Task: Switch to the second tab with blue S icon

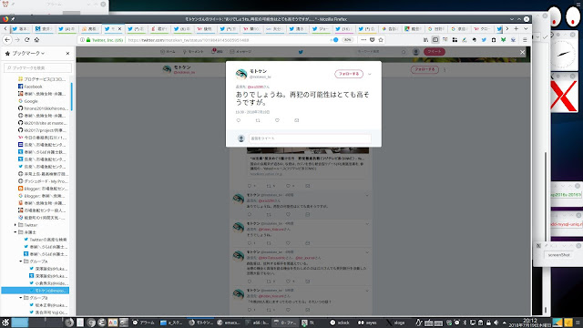Action: (x=44, y=28)
